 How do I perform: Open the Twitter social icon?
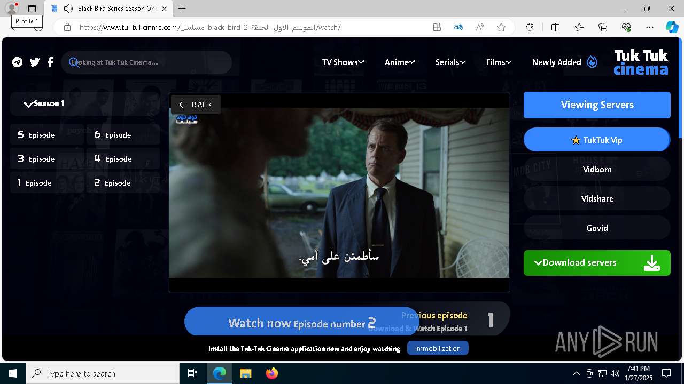pyautogui.click(x=35, y=62)
